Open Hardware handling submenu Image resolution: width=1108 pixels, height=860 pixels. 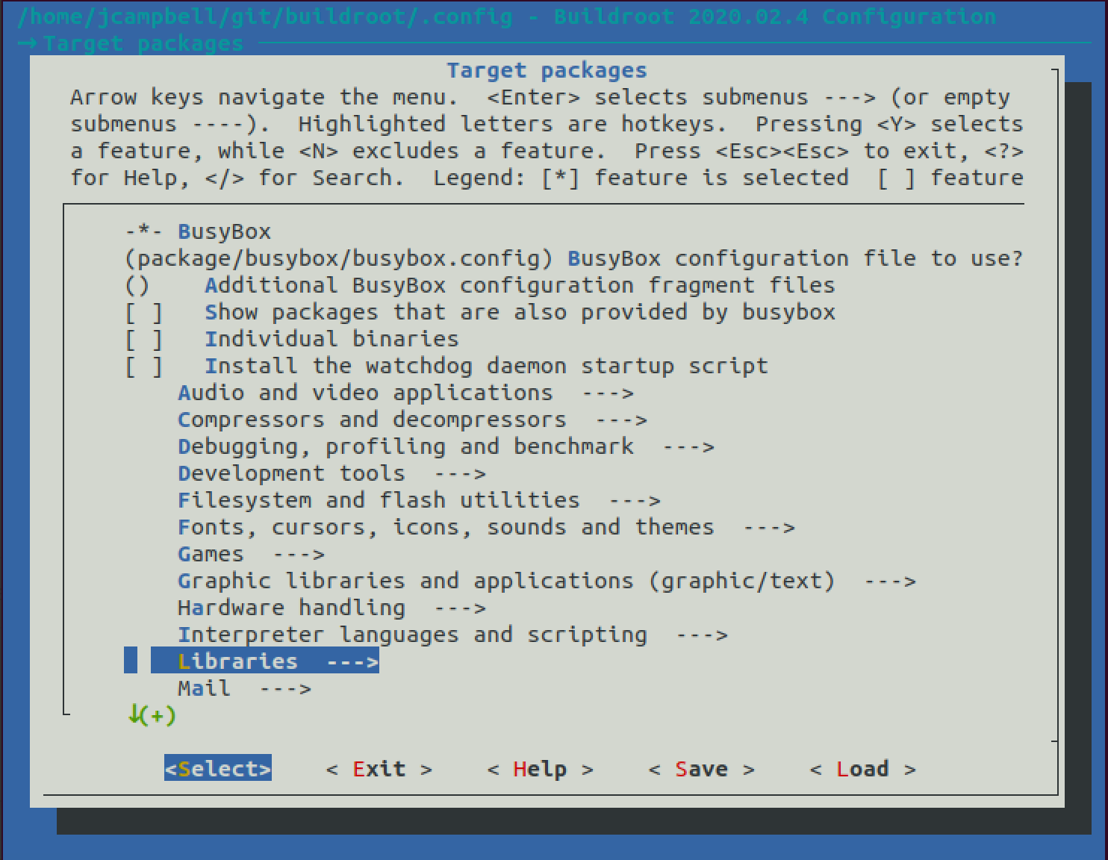pos(332,608)
